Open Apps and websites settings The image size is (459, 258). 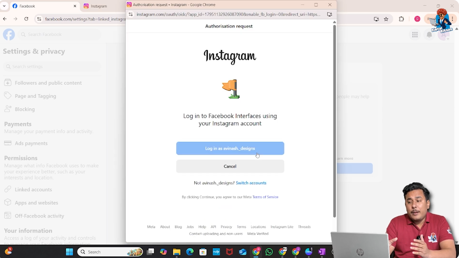point(36,203)
